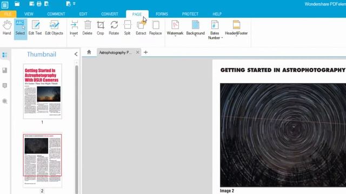Select the PAGE ribbon tab
The width and height of the screenshot is (346, 194).
(137, 14)
